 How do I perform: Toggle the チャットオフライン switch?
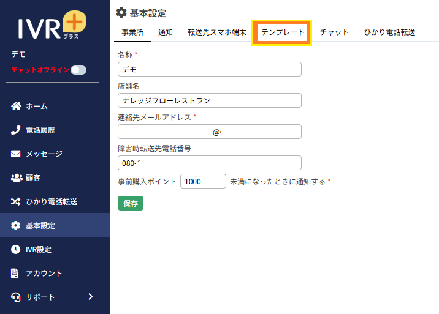pyautogui.click(x=78, y=70)
